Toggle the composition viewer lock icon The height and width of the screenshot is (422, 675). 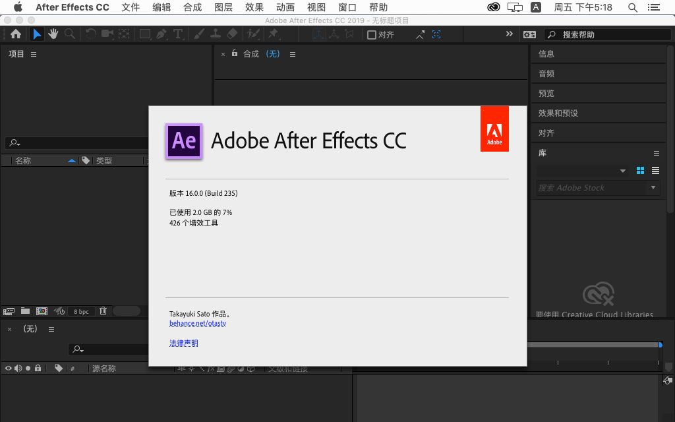point(235,53)
